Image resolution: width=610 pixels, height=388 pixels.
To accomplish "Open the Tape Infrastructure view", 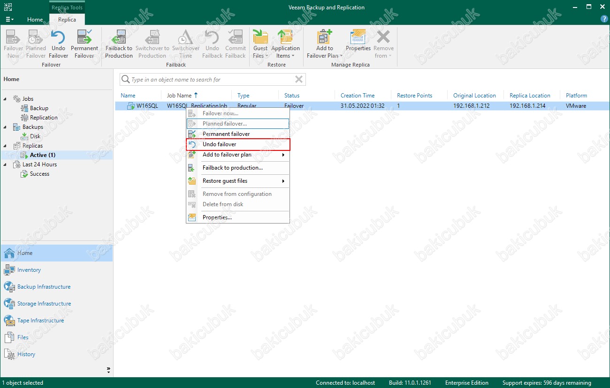I will [56, 321].
